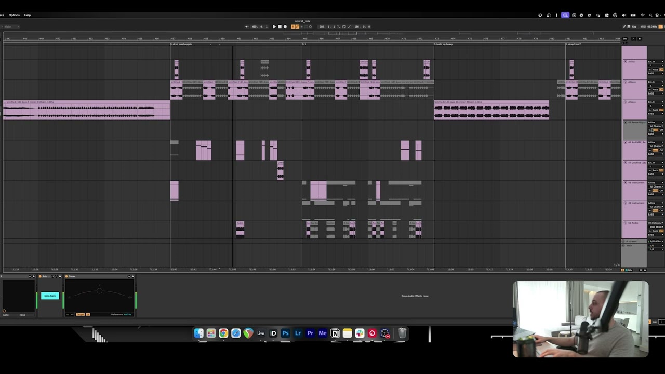The width and height of the screenshot is (665, 374).
Task: Toggle the MIDI map mode button
Action: click(x=643, y=26)
